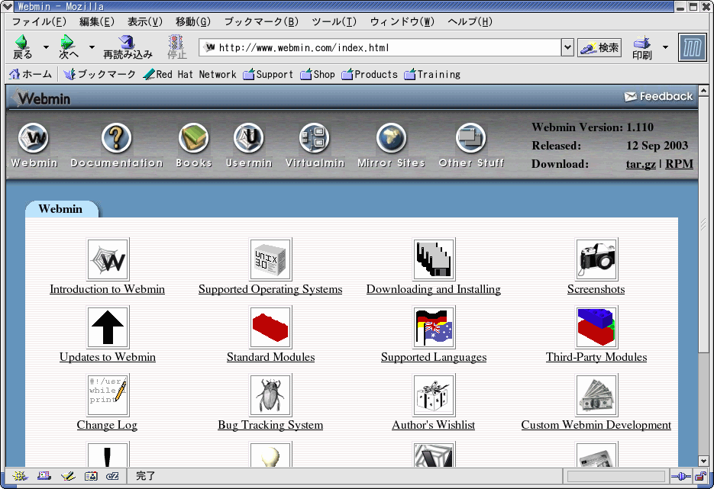Screen dimensions: 714x489
Task: Click the Change Log script icon
Action: pos(108,395)
